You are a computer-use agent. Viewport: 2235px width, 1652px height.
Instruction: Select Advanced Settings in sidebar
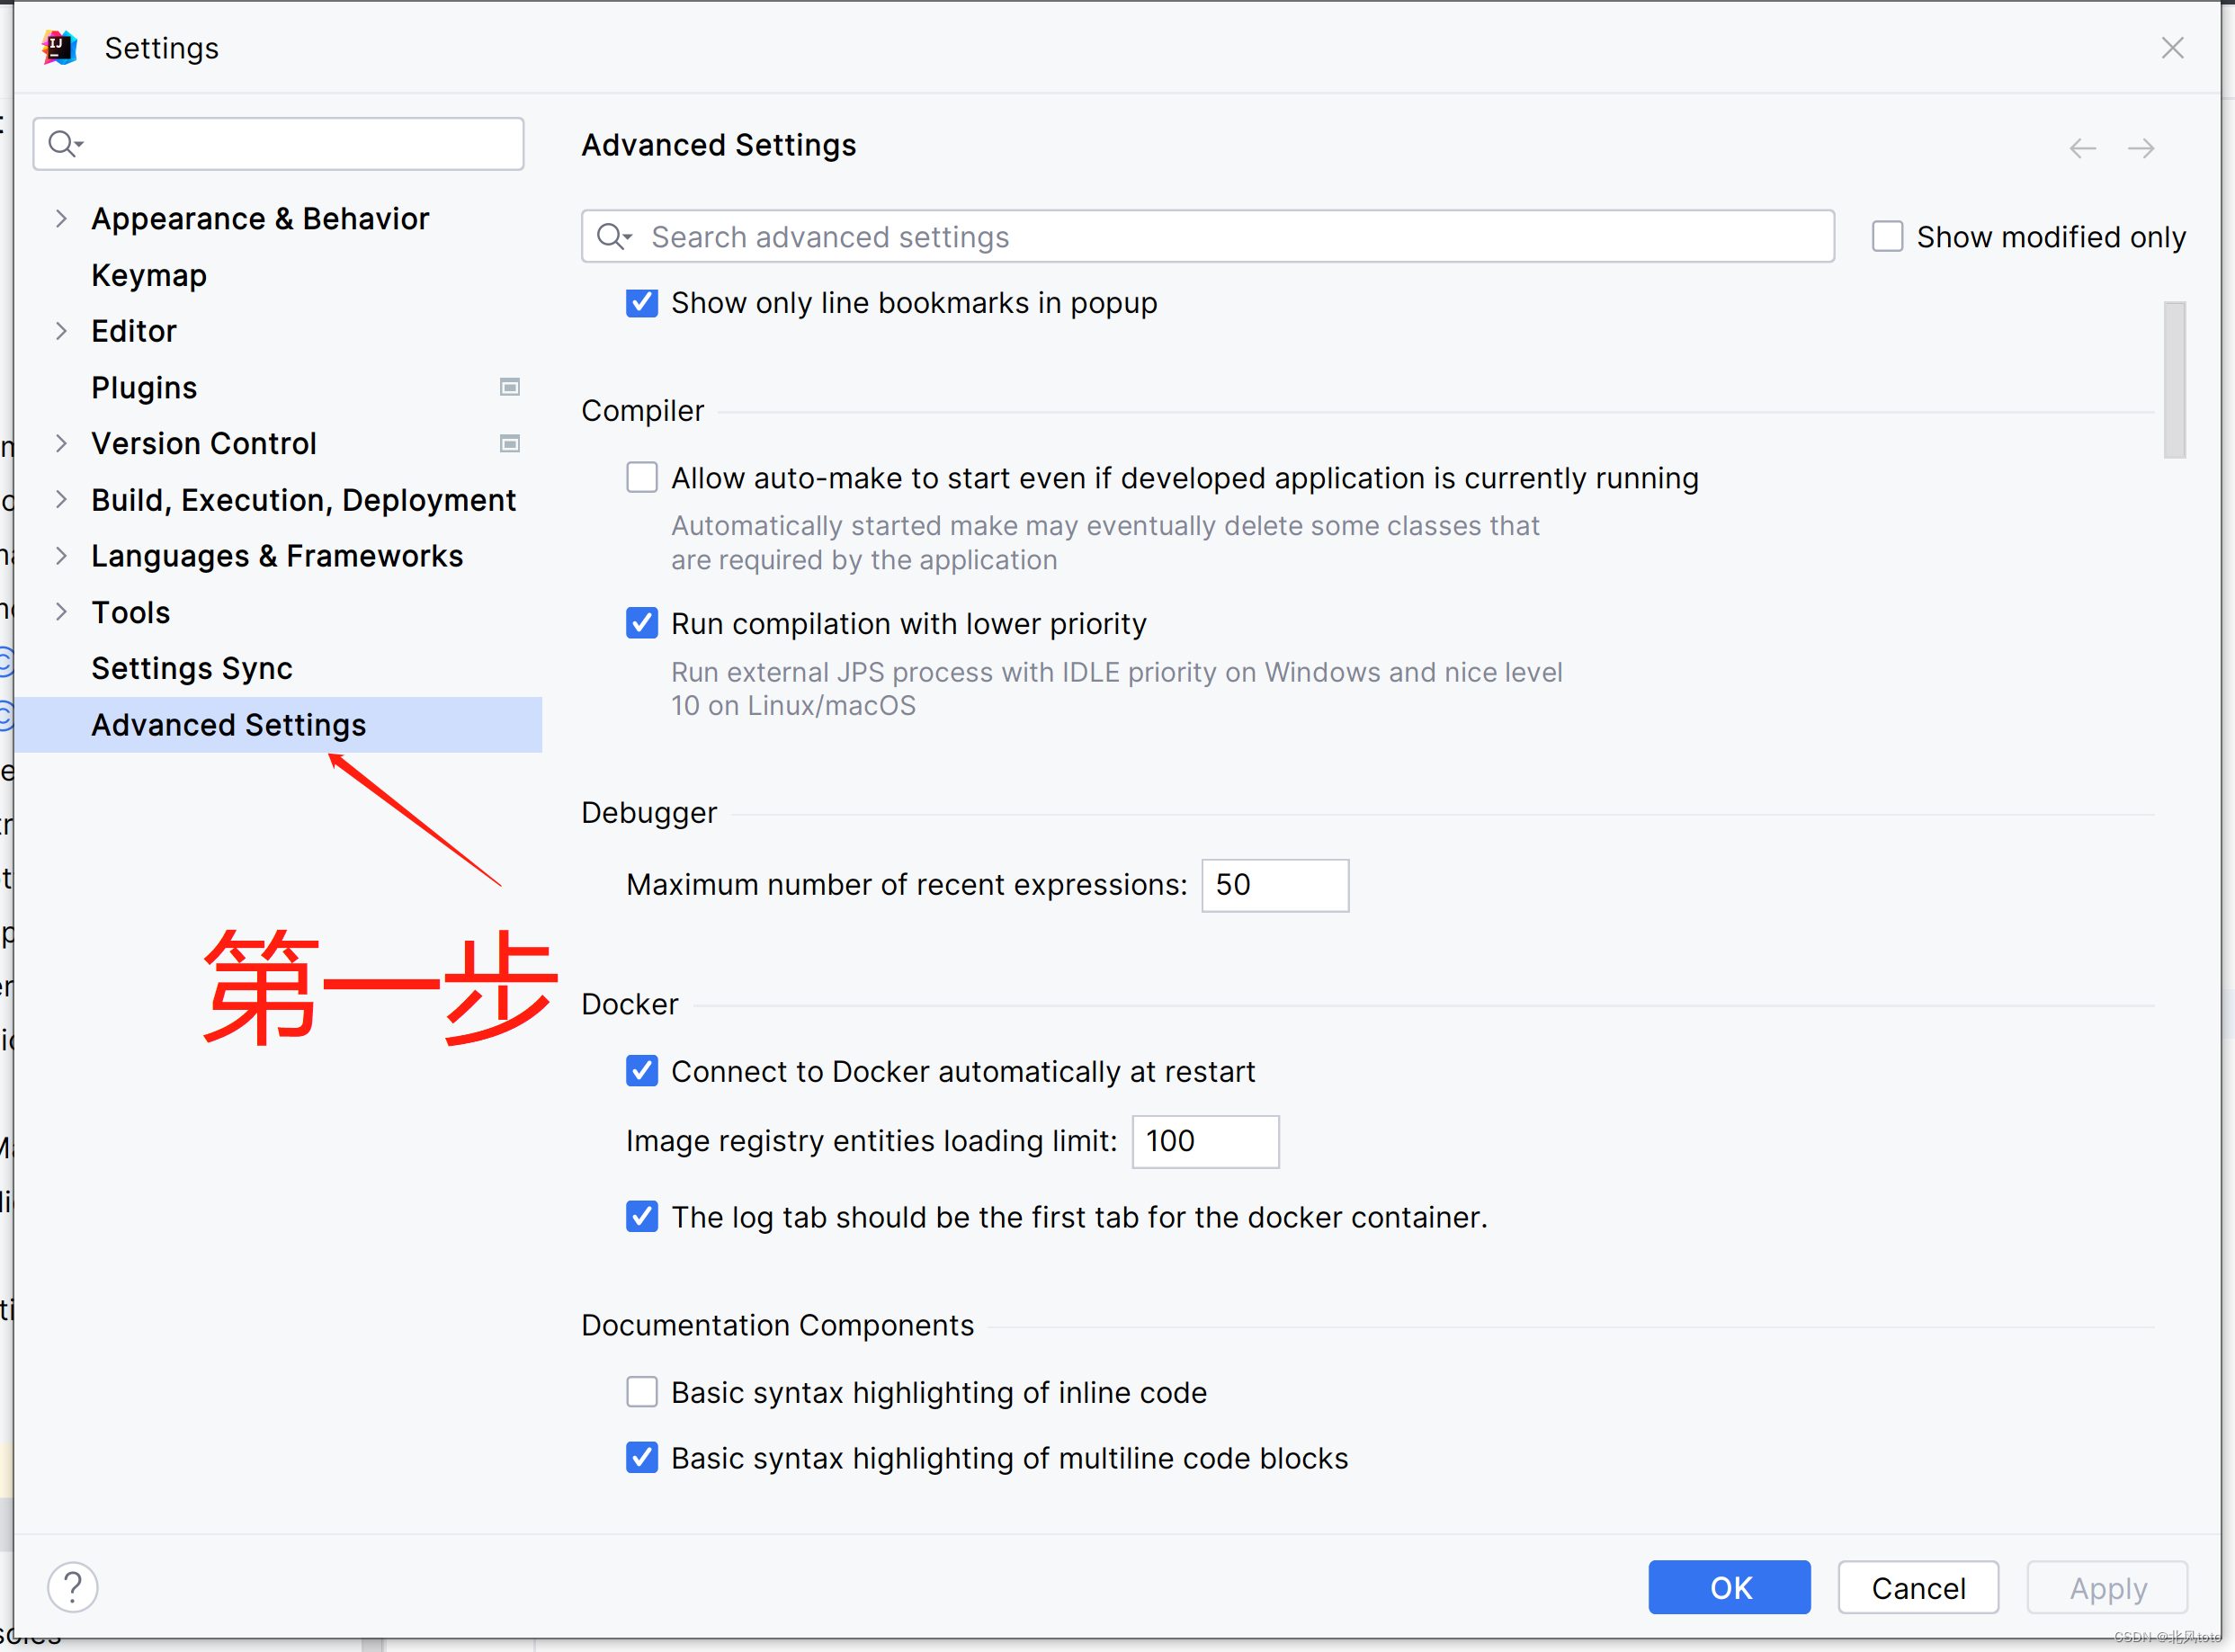coord(278,725)
